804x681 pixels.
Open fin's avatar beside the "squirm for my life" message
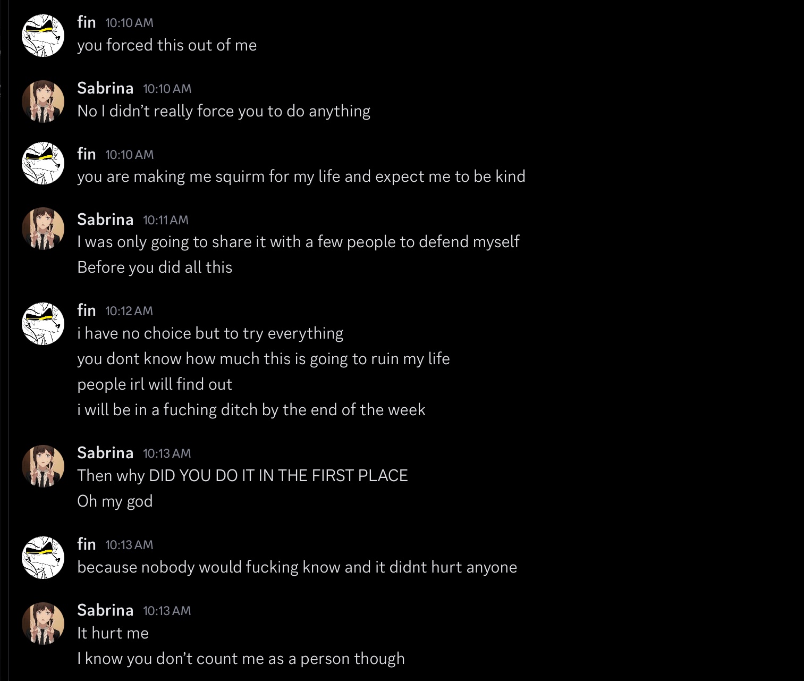point(43,163)
